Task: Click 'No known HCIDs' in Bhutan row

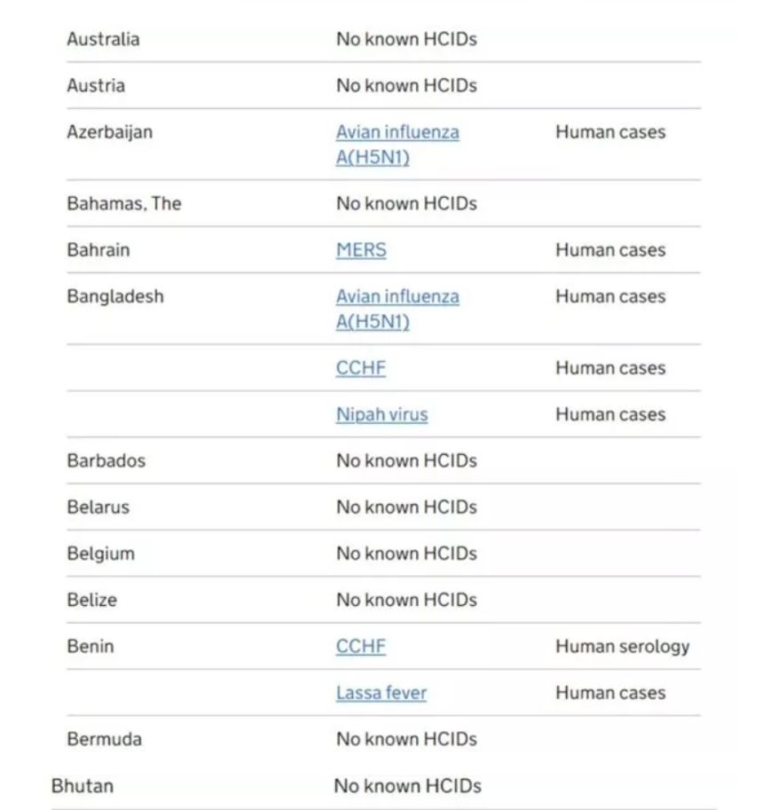Action: pyautogui.click(x=407, y=786)
